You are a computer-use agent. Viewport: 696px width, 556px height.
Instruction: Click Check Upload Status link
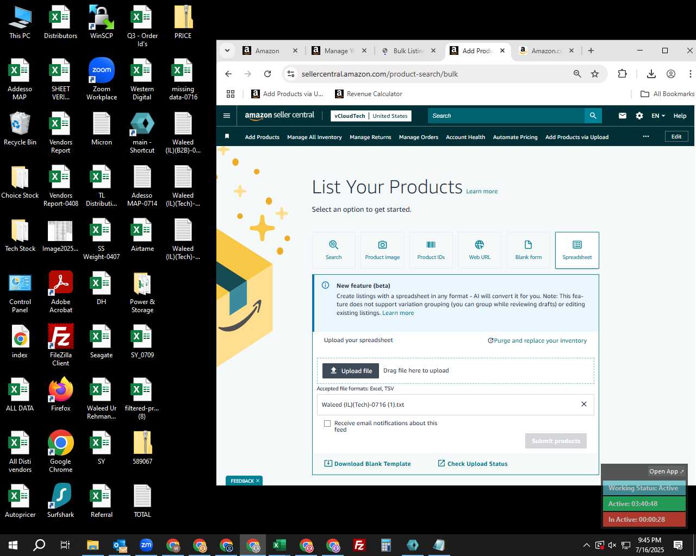point(473,464)
